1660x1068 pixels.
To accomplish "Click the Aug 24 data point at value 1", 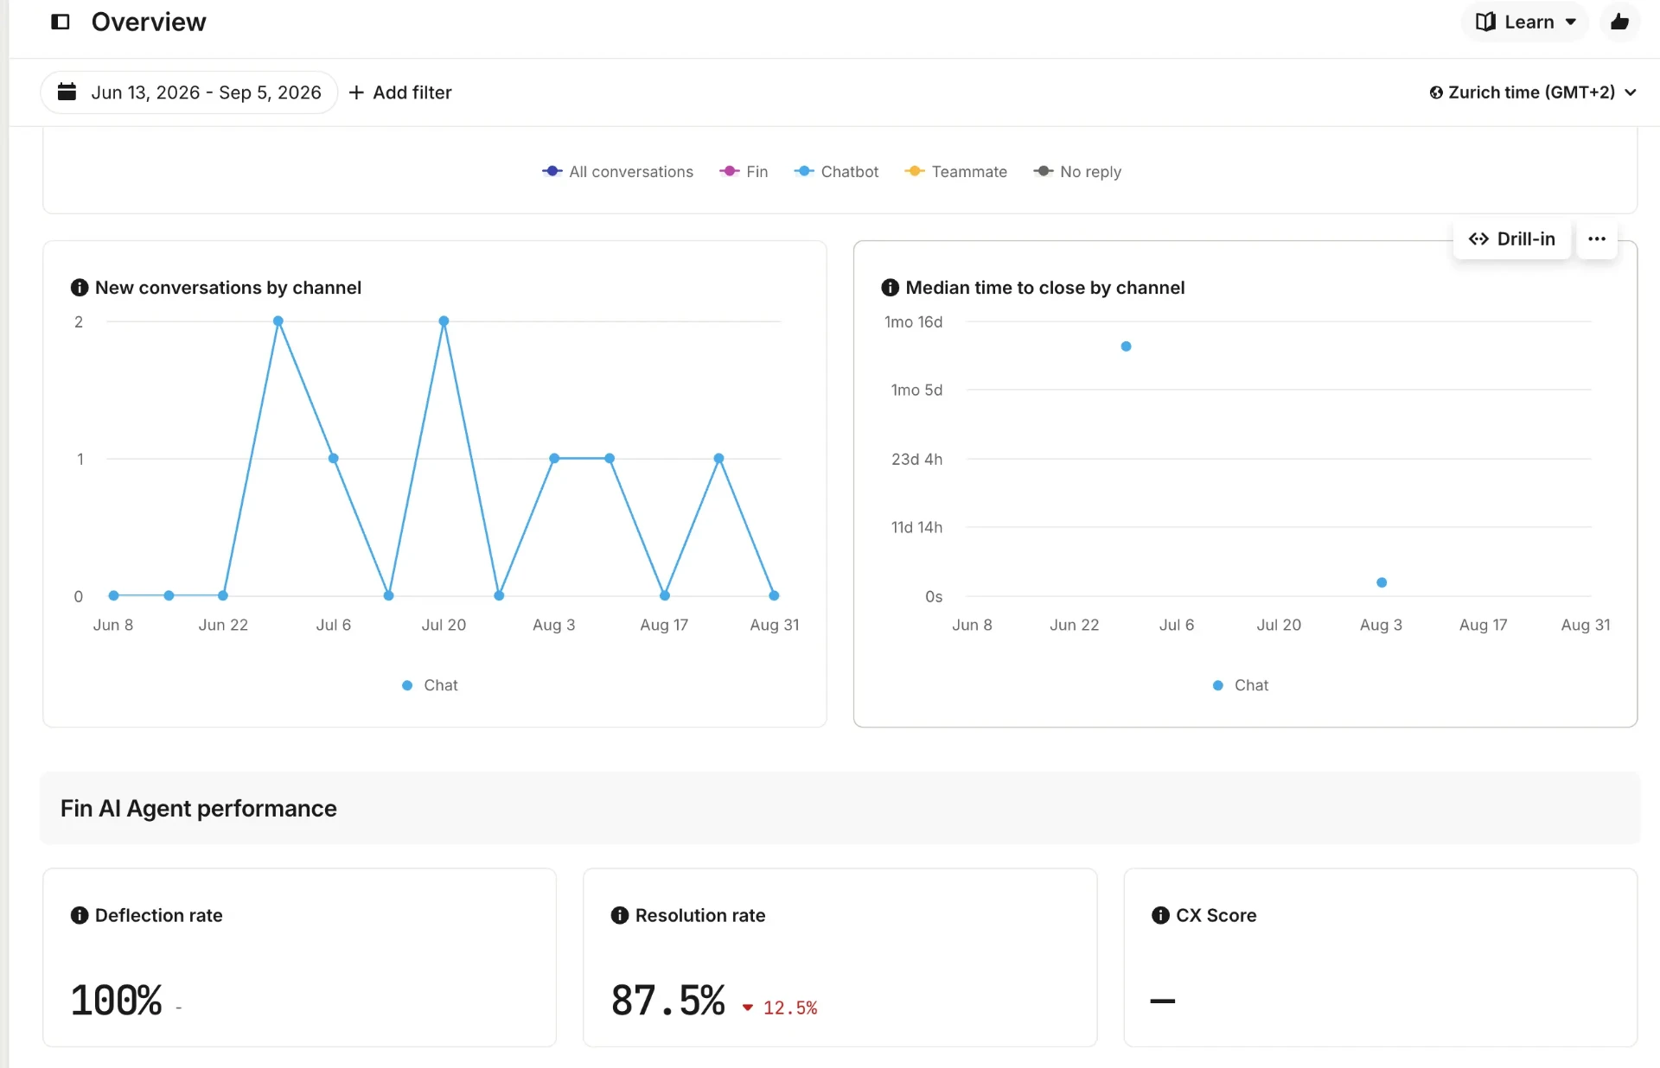I will click(718, 459).
